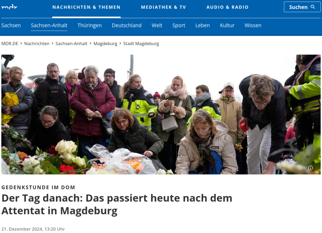Open Nachrichten & Themen tab

[86, 7]
